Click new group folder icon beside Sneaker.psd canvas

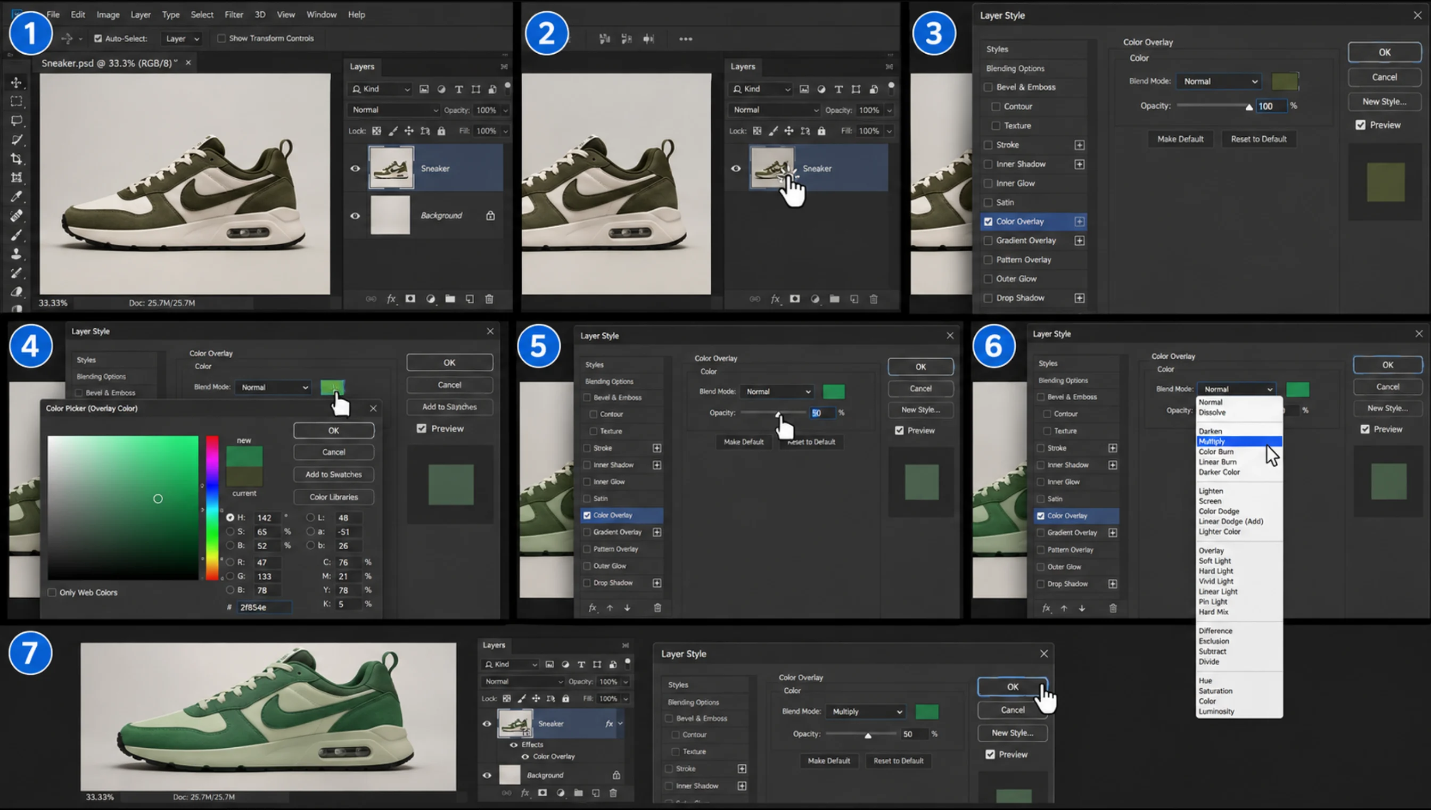(450, 299)
